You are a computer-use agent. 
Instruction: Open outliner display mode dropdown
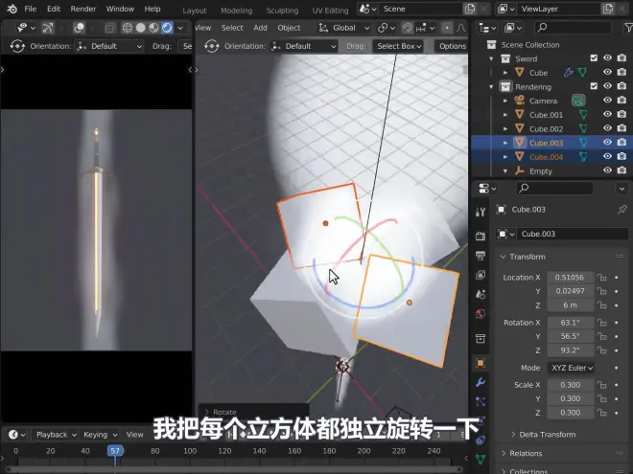[x=487, y=28]
